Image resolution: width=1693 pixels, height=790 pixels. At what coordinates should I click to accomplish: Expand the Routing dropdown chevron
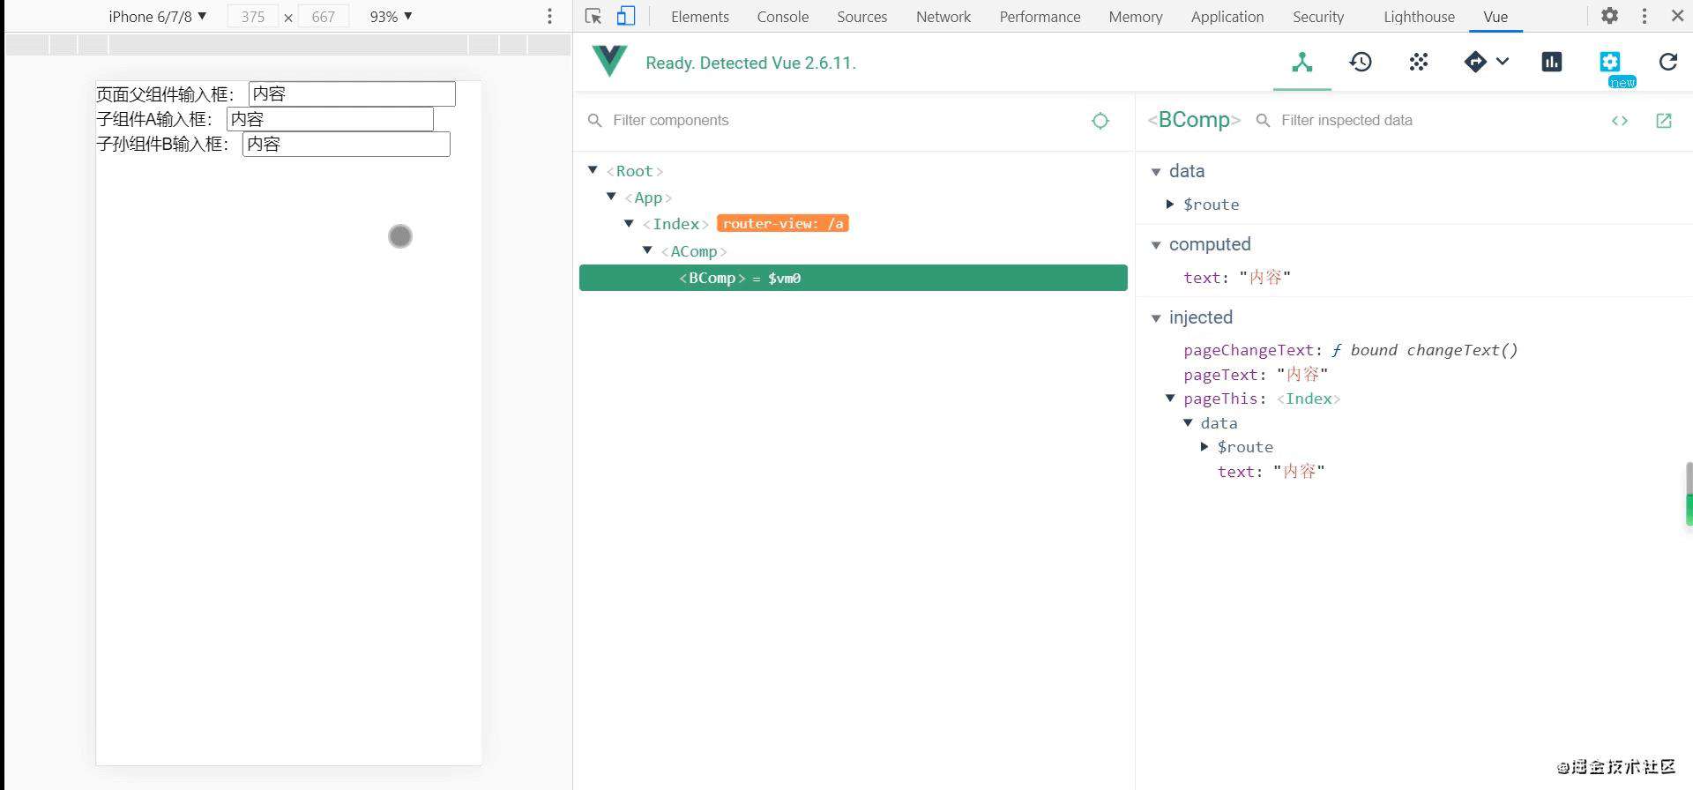(x=1503, y=62)
